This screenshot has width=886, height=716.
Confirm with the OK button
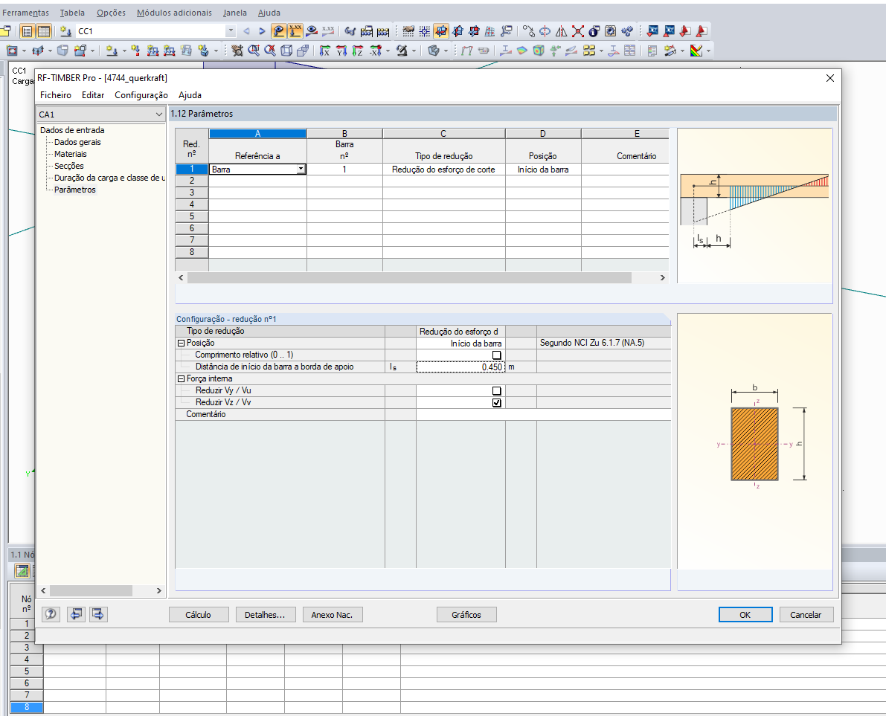coord(745,614)
